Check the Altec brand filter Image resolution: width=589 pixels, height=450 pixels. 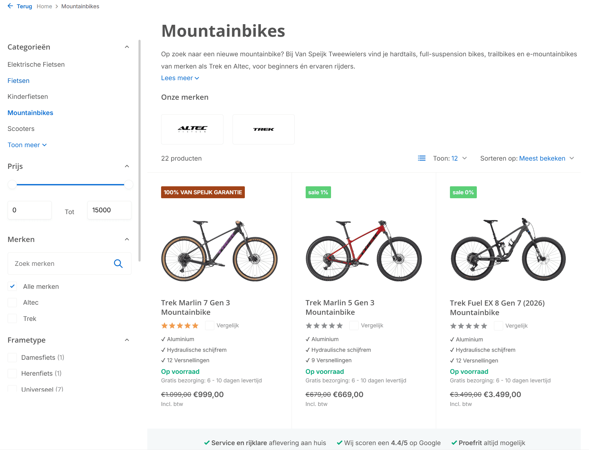point(12,303)
